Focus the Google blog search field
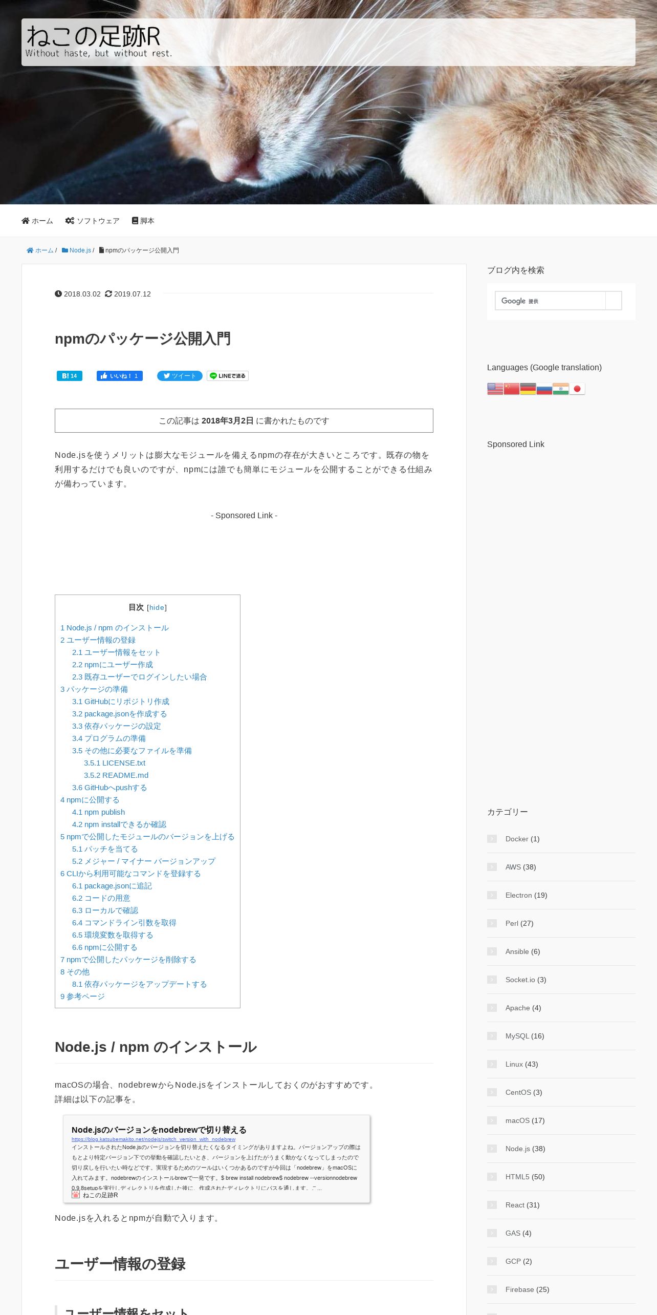This screenshot has height=1315, width=657. pos(550,301)
